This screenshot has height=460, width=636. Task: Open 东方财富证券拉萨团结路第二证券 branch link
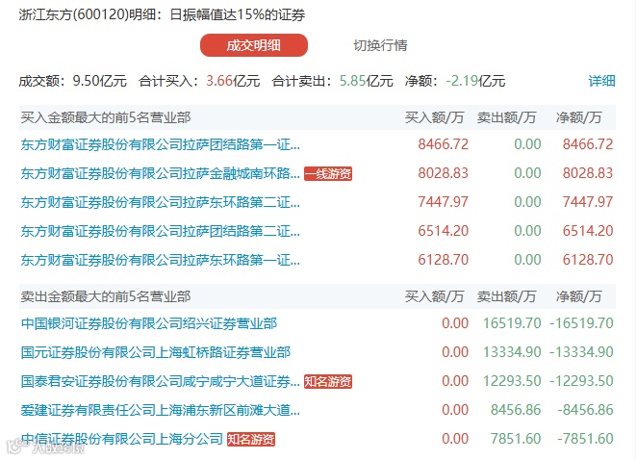tap(161, 231)
